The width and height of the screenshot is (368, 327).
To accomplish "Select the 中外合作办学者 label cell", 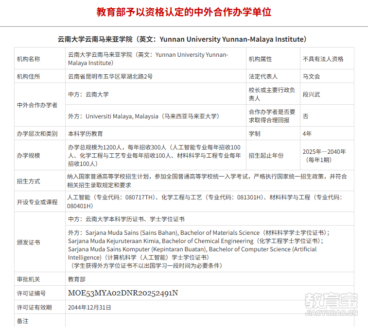I will click(40, 105).
